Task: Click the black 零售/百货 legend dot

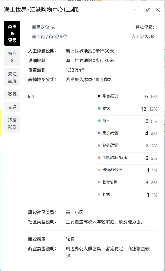Action: pyautogui.click(x=99, y=96)
